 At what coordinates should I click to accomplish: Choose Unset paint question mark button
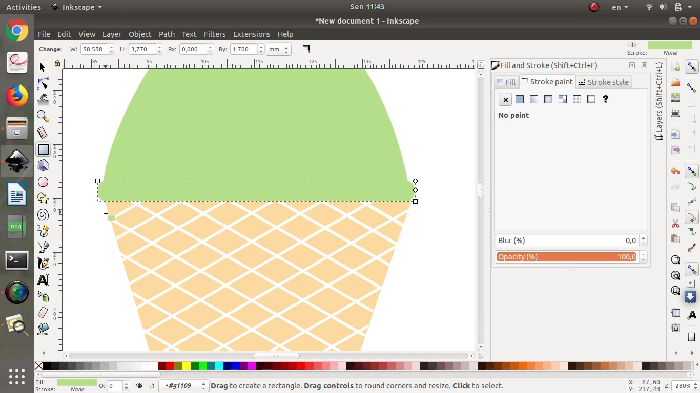click(x=606, y=99)
